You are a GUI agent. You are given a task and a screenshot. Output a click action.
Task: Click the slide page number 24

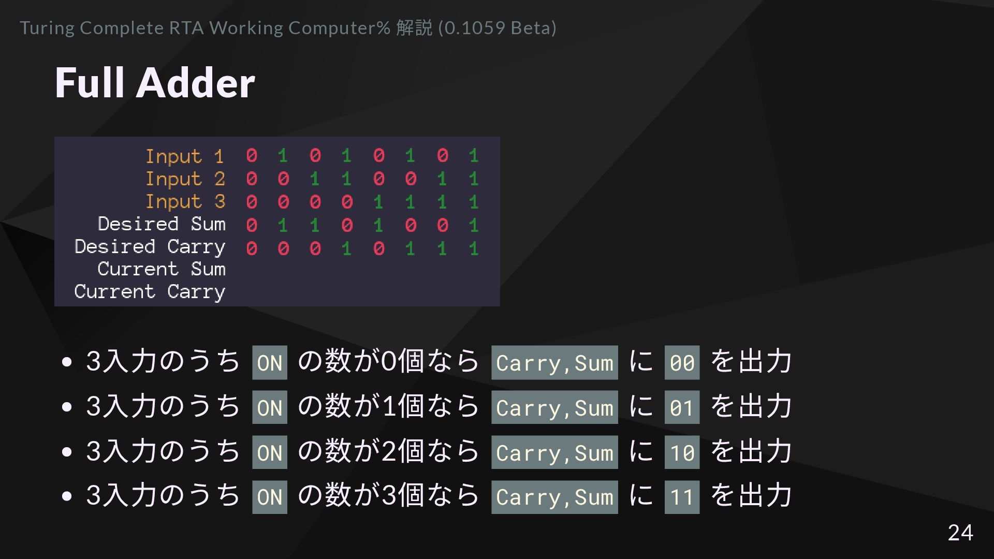(960, 533)
